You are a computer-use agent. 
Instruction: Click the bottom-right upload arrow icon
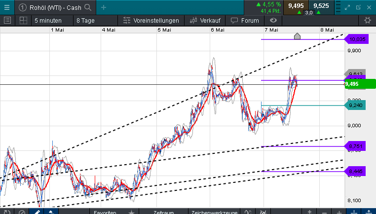[369, 212]
